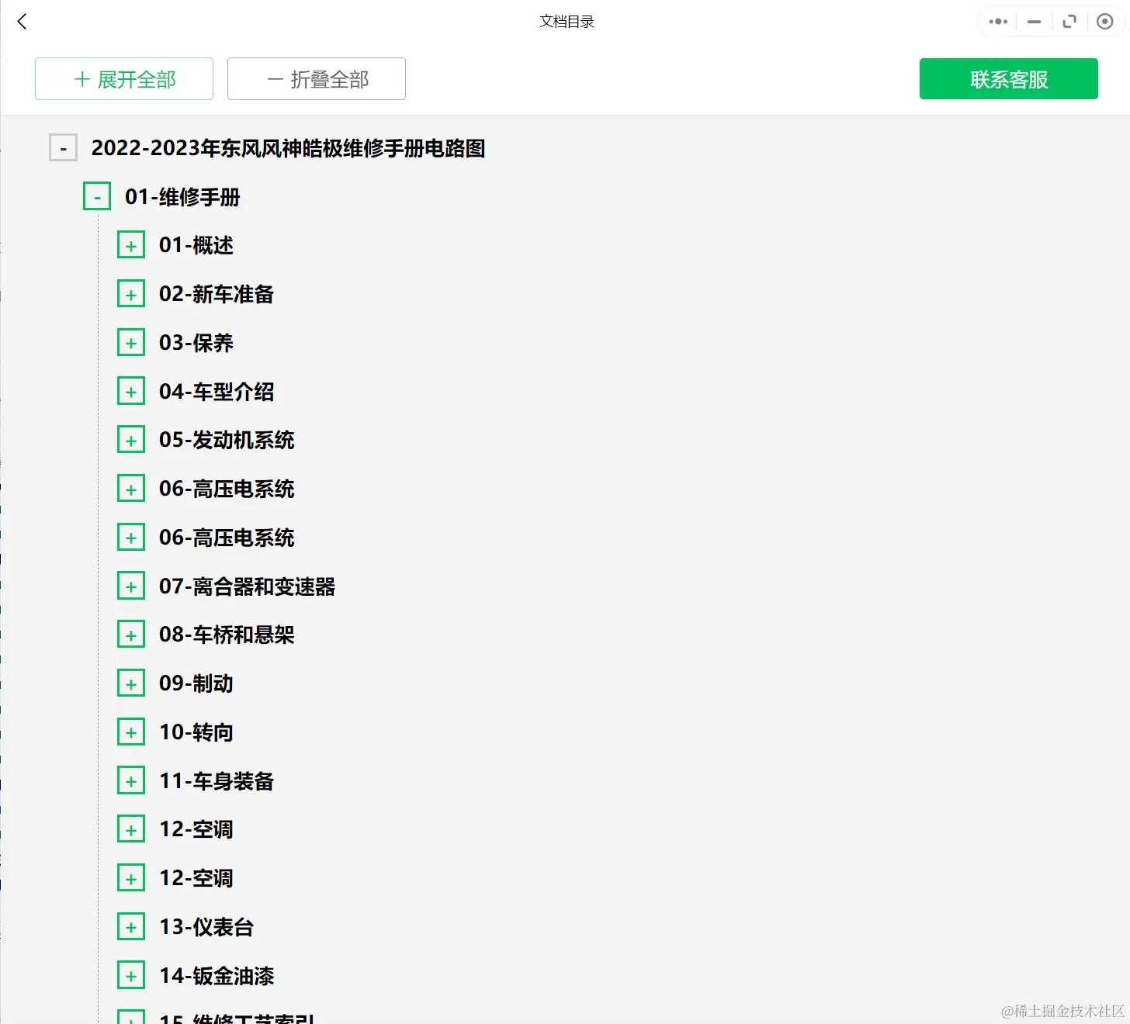Select the 10-转向 tree item label

(196, 731)
